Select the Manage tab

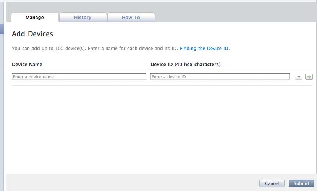[x=35, y=18]
